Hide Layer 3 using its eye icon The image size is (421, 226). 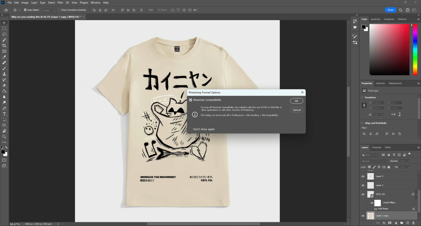pyautogui.click(x=363, y=176)
